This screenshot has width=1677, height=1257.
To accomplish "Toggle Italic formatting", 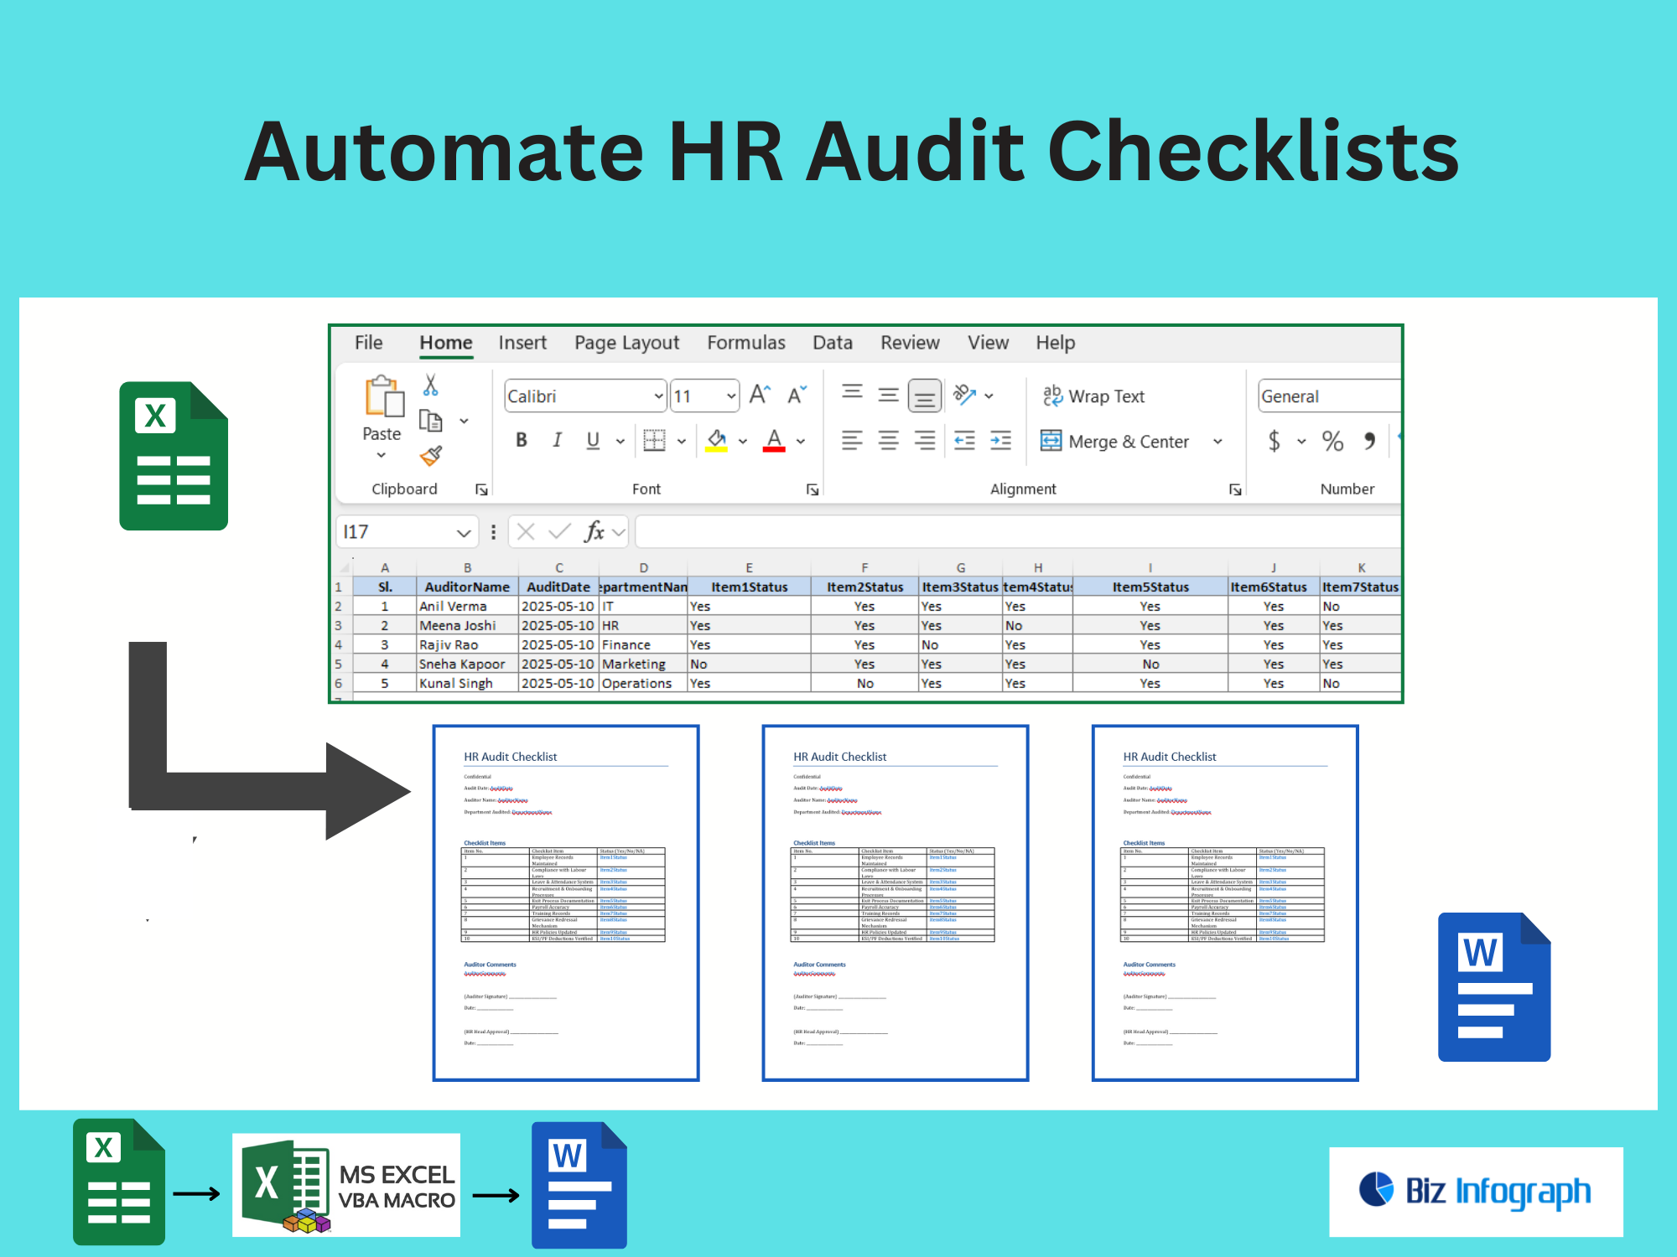I will pyautogui.click(x=557, y=440).
